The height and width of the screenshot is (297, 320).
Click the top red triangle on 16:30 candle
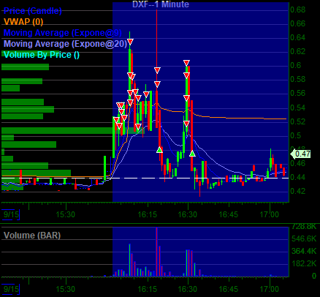pos(186,63)
